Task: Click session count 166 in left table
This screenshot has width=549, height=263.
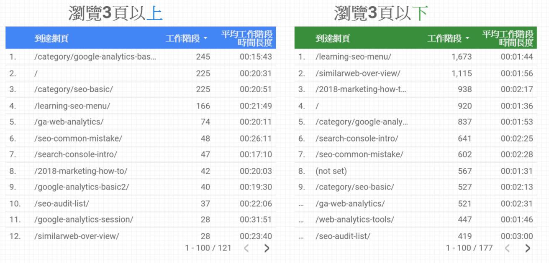Action: [203, 106]
